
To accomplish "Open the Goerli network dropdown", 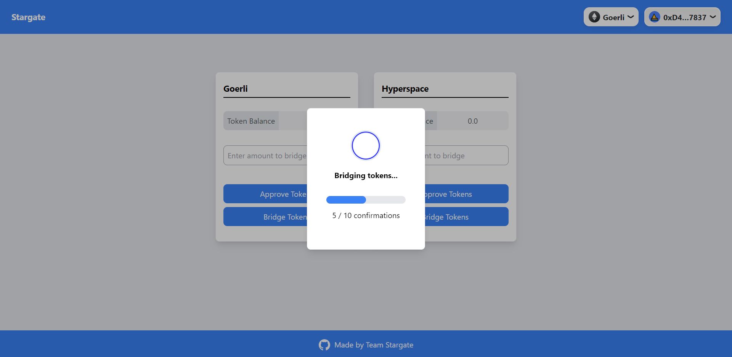I will coord(611,17).
